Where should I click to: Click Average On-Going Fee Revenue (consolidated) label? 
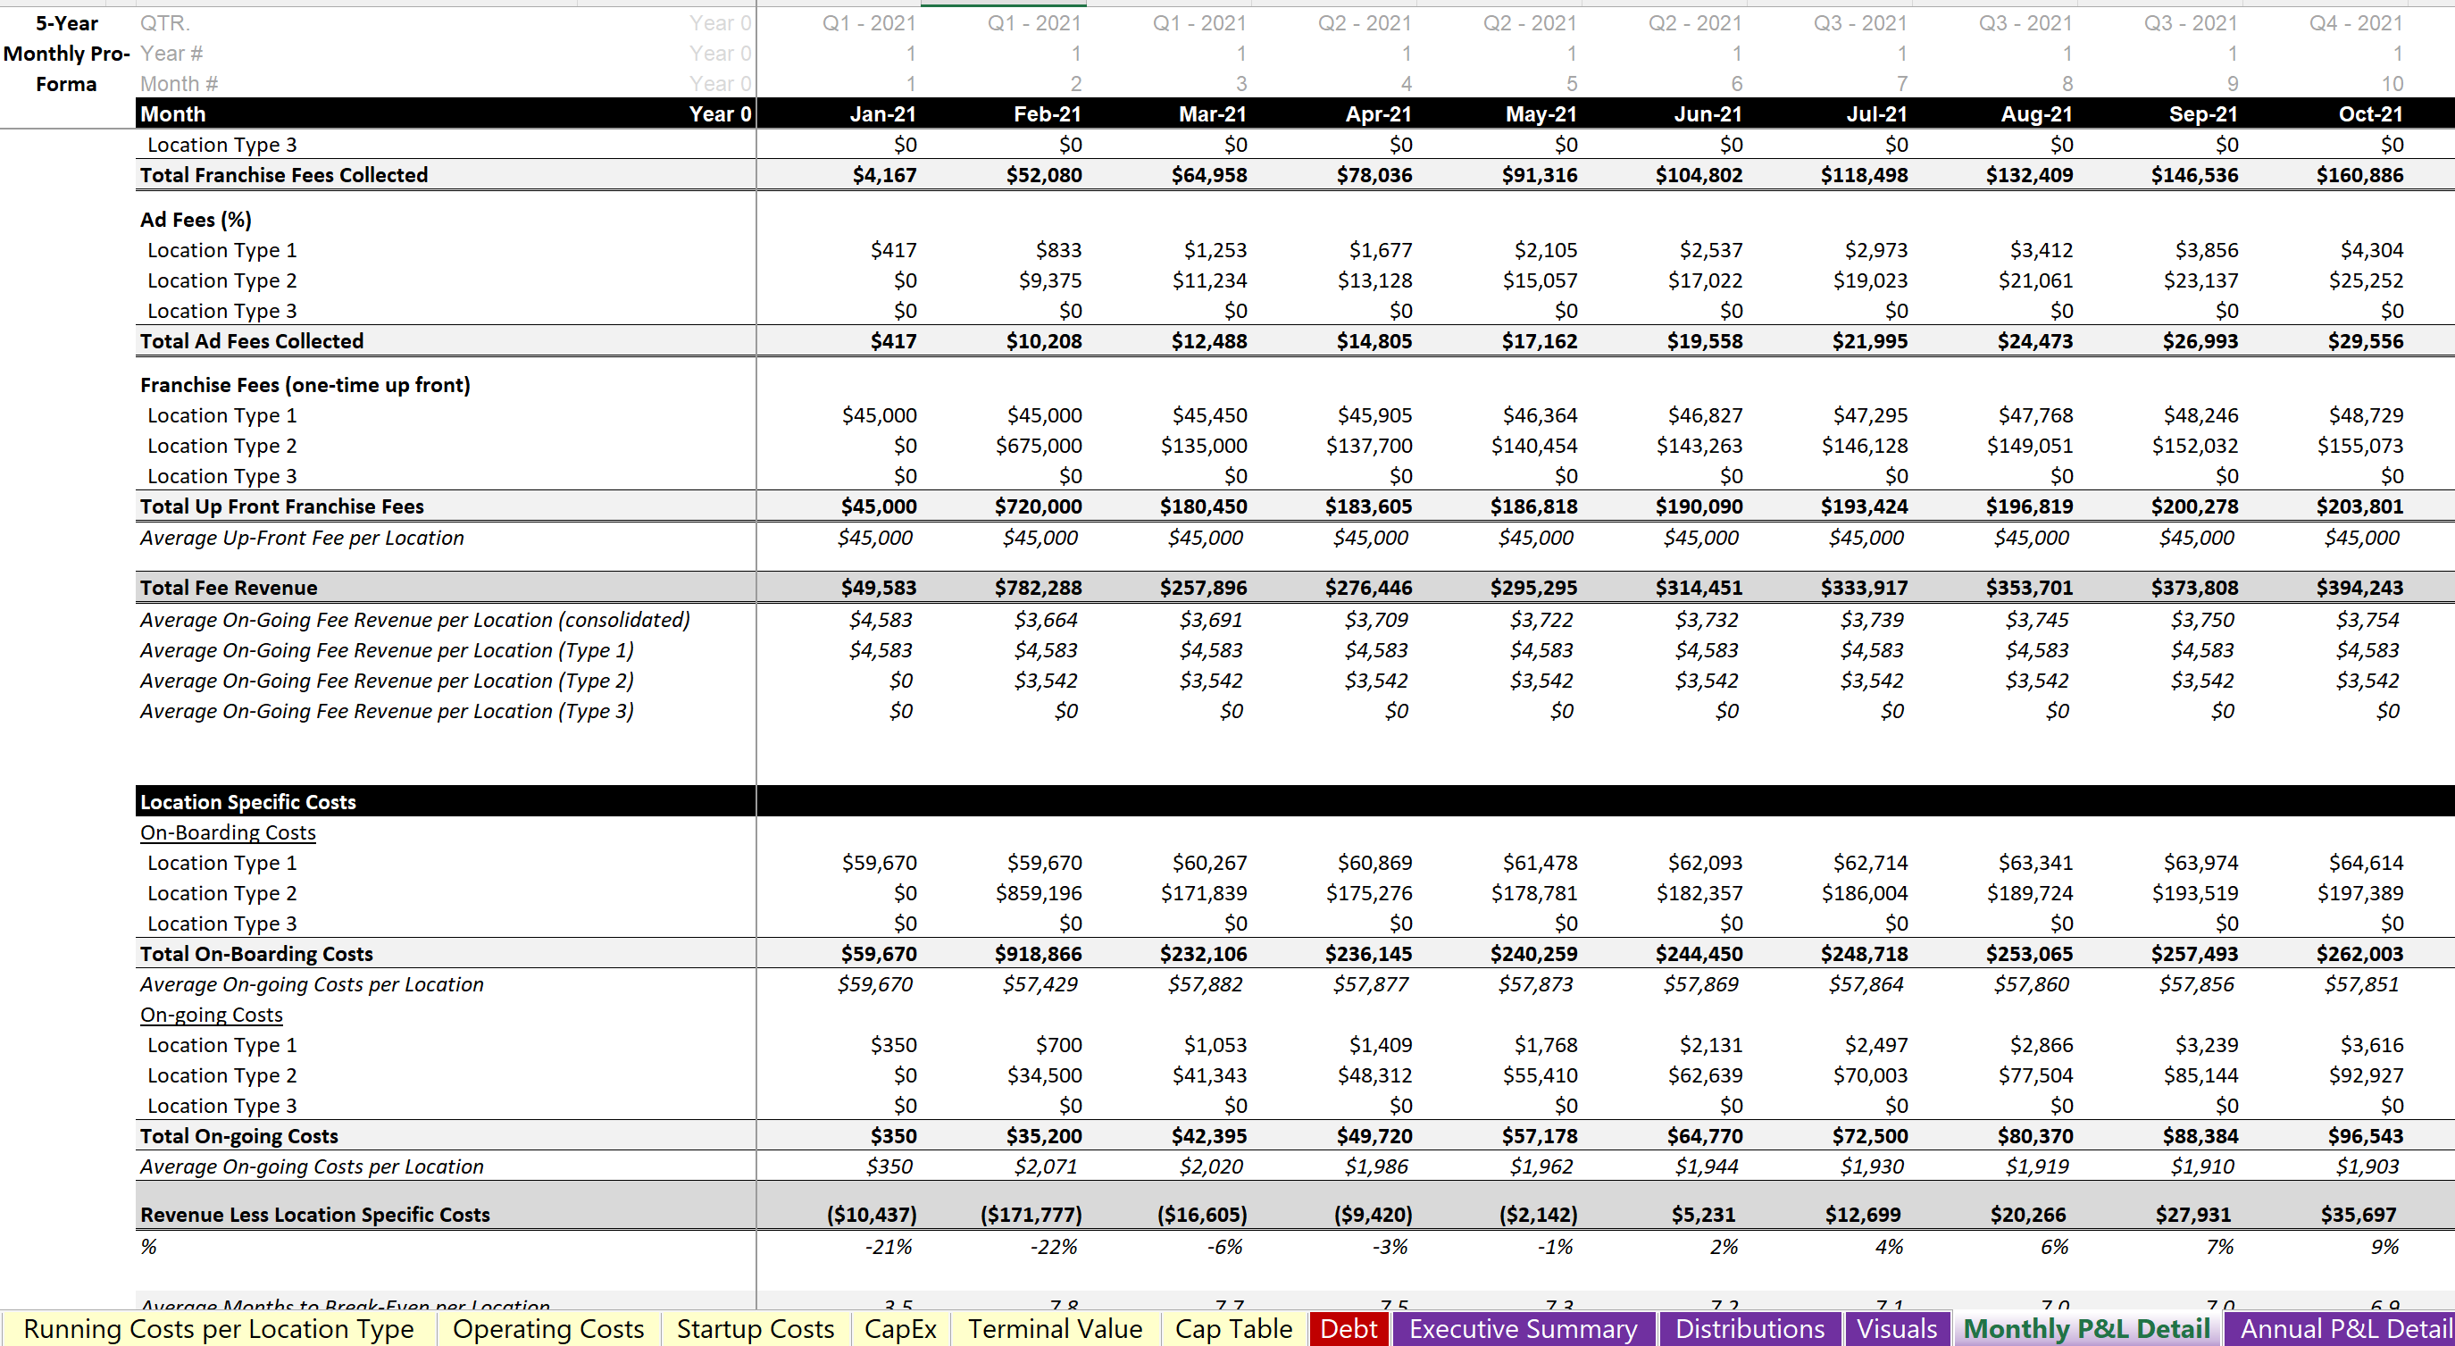coord(414,621)
